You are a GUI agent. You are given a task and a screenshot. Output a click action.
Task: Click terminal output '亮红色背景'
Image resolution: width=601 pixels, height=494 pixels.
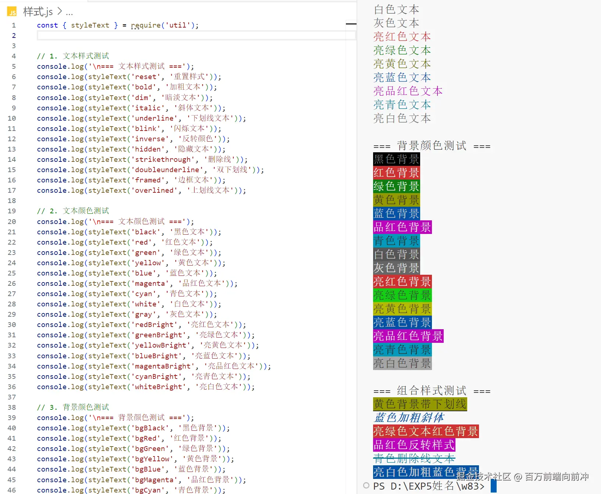pyautogui.click(x=403, y=282)
